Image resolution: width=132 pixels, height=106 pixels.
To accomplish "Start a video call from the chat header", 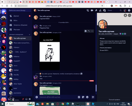I will [x=92, y=10].
